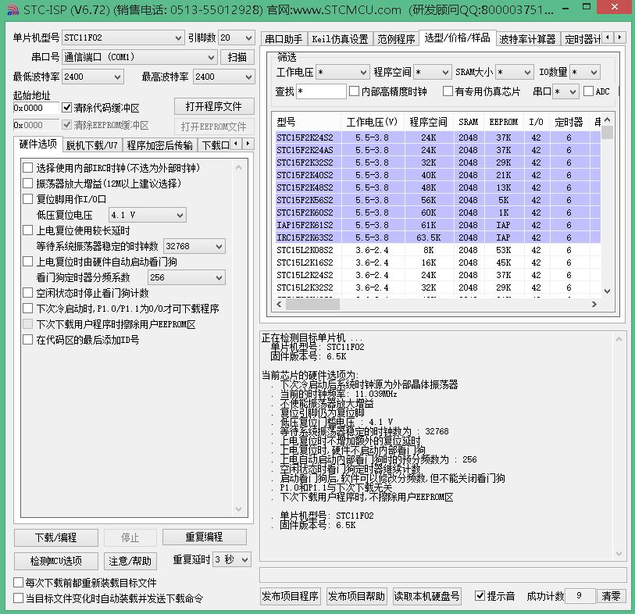Uncheck the 提示音 checkbox
Image resolution: width=635 pixels, height=614 pixels.
pyautogui.click(x=480, y=596)
